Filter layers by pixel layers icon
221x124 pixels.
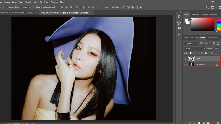click(201, 44)
